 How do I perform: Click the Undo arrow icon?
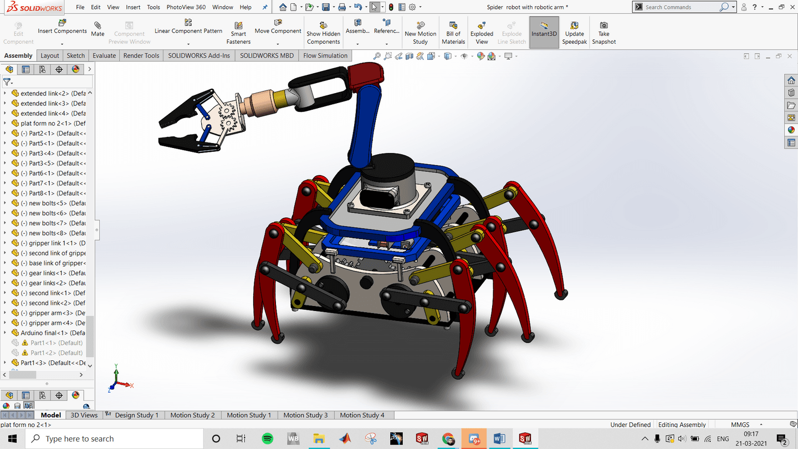point(358,7)
